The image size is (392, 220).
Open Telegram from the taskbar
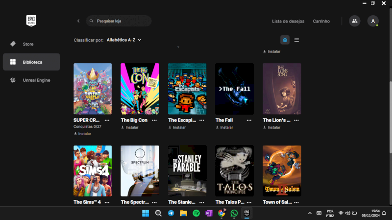(171, 213)
